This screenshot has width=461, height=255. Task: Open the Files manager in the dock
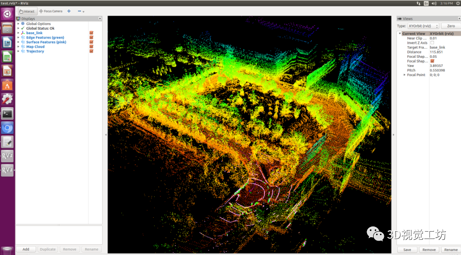coord(7,28)
